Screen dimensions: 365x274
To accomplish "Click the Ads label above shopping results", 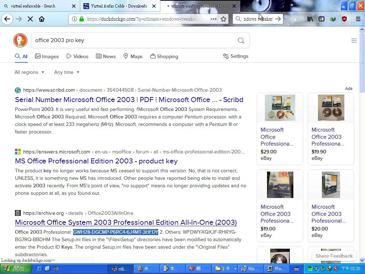I will click(x=349, y=88).
